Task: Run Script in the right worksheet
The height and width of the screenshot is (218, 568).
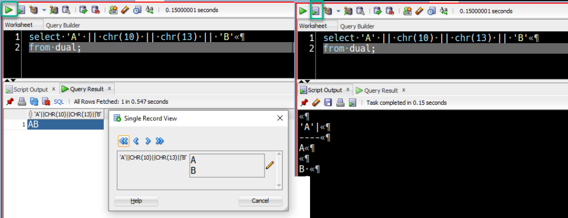Action: (316, 11)
